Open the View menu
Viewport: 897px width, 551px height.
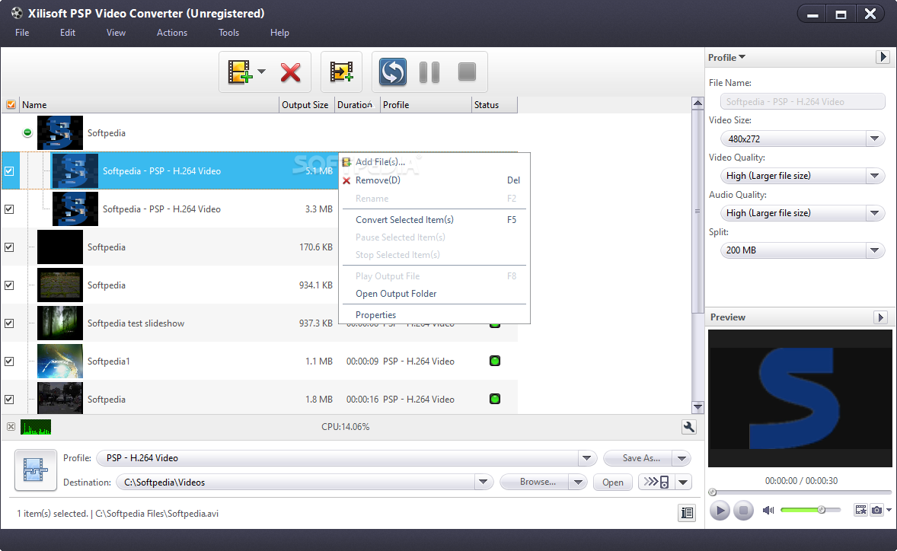pos(116,33)
